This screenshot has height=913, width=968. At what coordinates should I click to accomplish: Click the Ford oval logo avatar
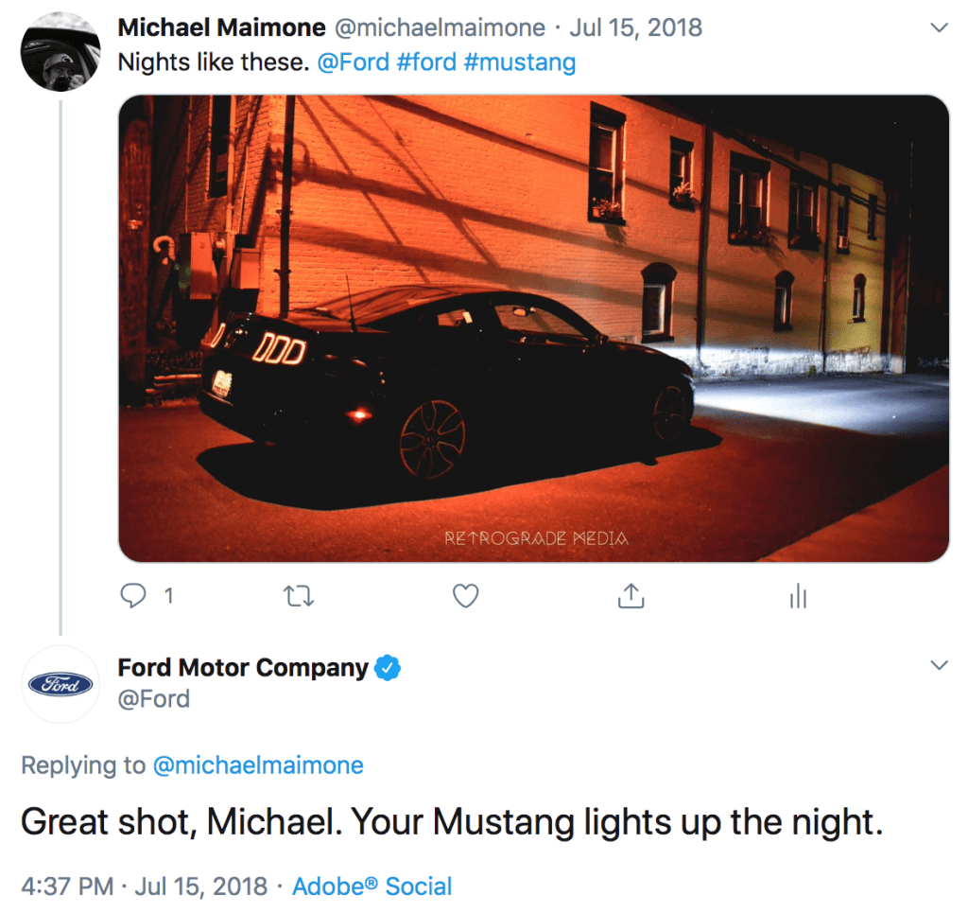[x=60, y=684]
